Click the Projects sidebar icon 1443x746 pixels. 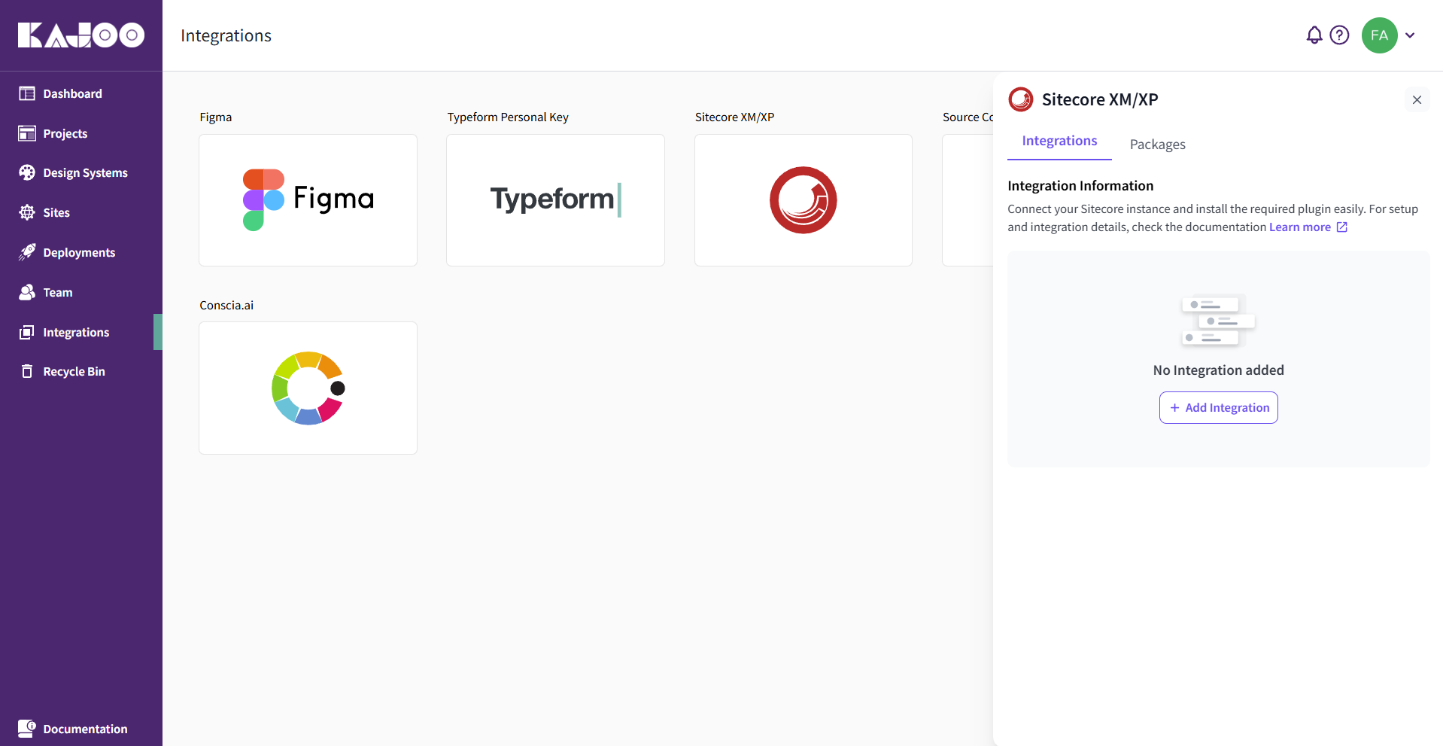pyautogui.click(x=27, y=133)
